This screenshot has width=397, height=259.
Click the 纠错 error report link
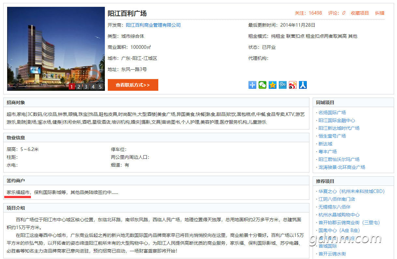pos(380,13)
